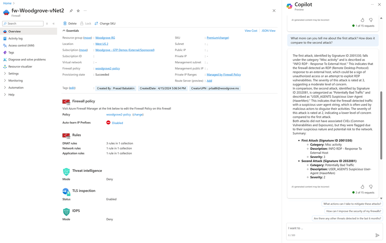386x243 pixels.
Task: Click the edit link beside Tags
Action: click(72, 88)
